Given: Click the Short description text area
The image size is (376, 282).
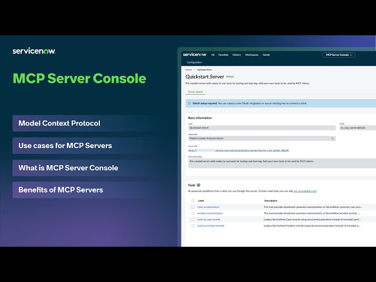Looking at the screenshot, I should tap(282, 163).
